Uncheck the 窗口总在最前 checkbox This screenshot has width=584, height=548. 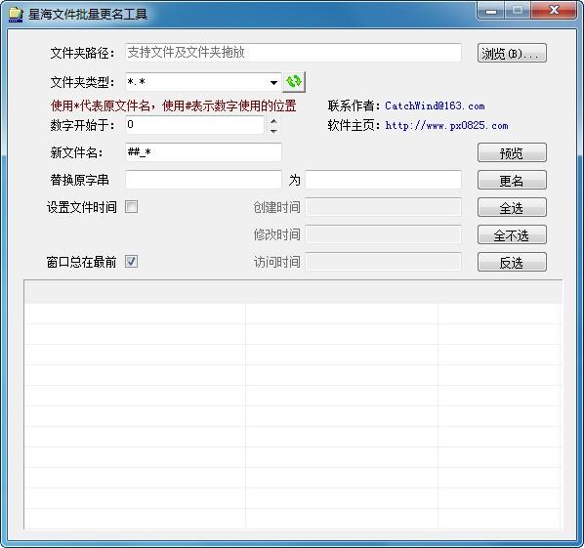coord(131,262)
